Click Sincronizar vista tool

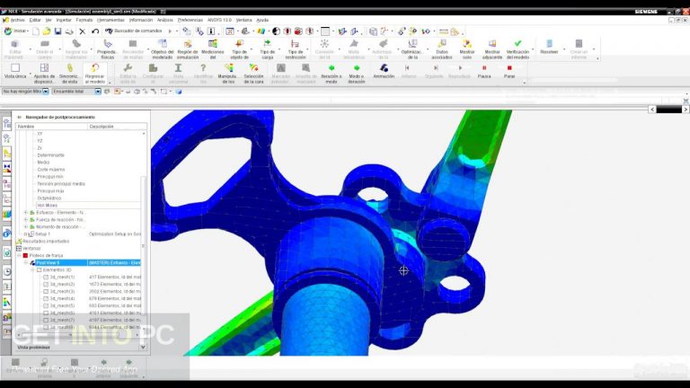[69, 74]
